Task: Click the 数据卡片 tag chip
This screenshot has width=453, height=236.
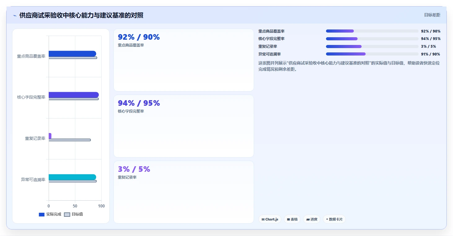Action: pos(334,219)
